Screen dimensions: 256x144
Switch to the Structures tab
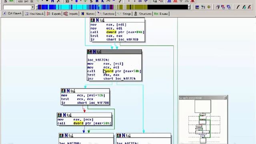click(x=143, y=14)
